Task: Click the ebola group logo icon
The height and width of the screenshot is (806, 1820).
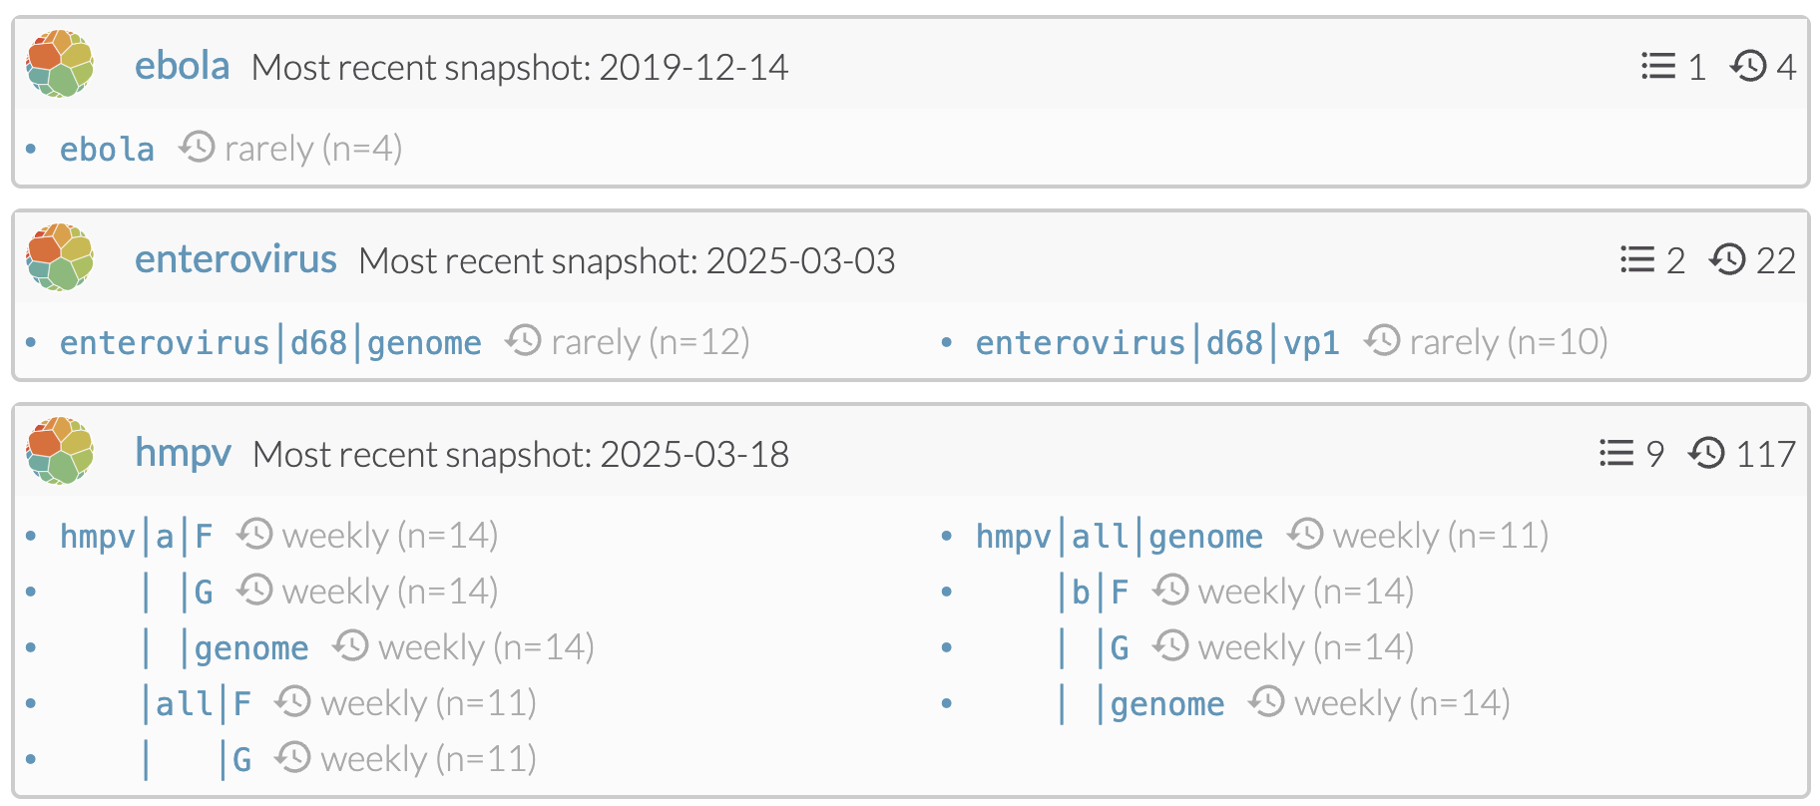Action: [60, 64]
